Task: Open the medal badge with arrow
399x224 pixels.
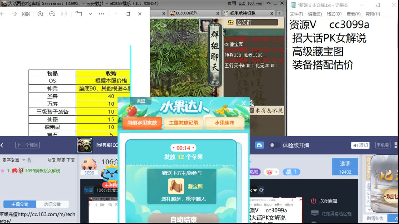Action: pyautogui.click(x=272, y=172)
